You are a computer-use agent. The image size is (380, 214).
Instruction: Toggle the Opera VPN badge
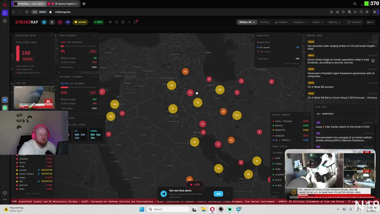pyautogui.click(x=34, y=12)
